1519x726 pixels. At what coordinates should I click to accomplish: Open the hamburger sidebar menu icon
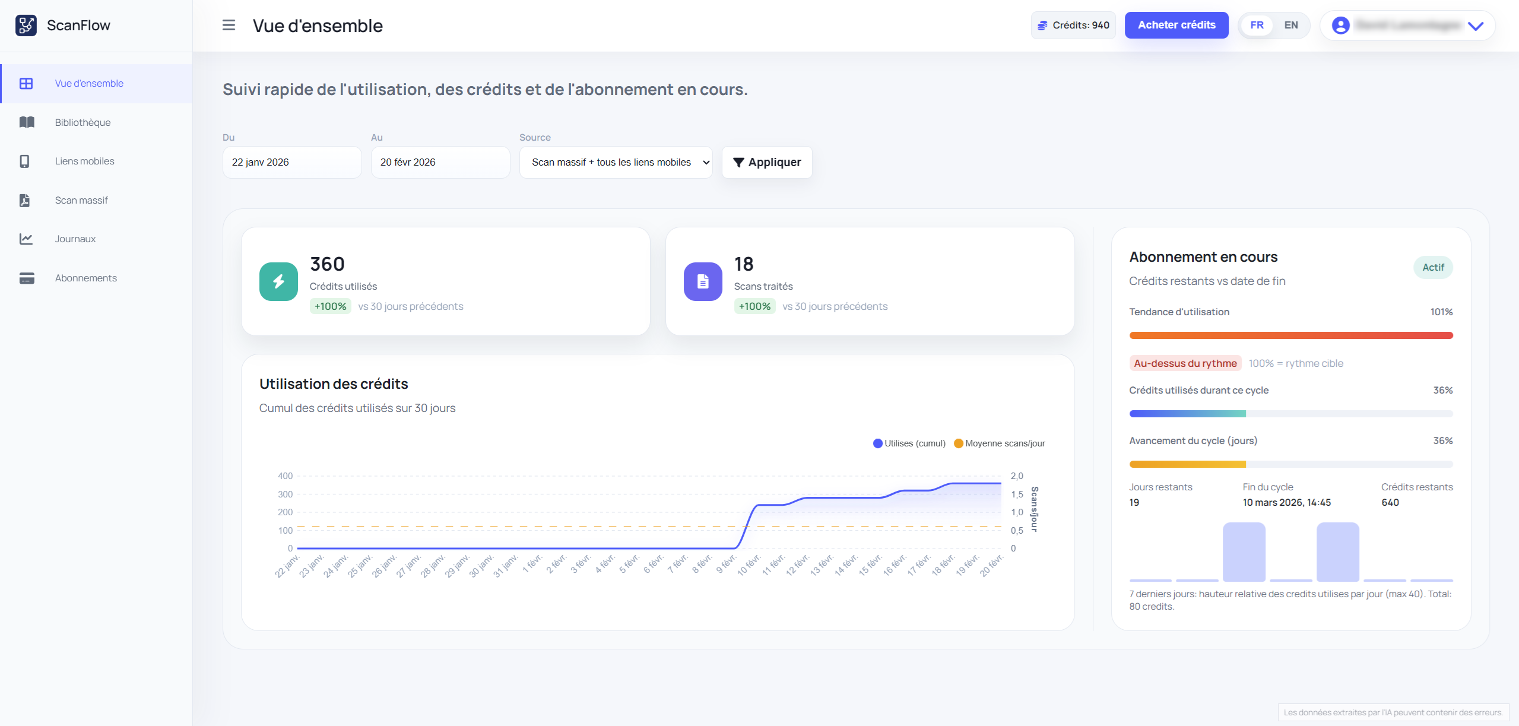click(229, 26)
